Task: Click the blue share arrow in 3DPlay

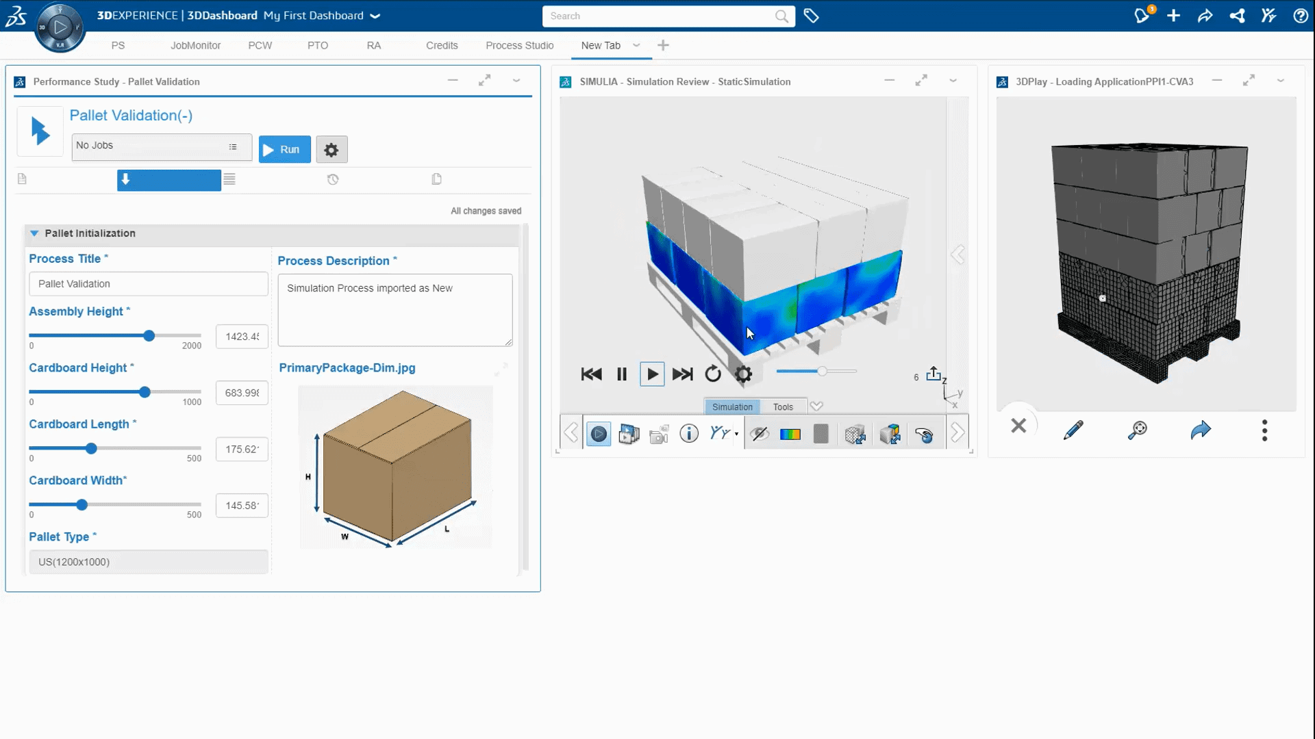Action: click(x=1201, y=430)
